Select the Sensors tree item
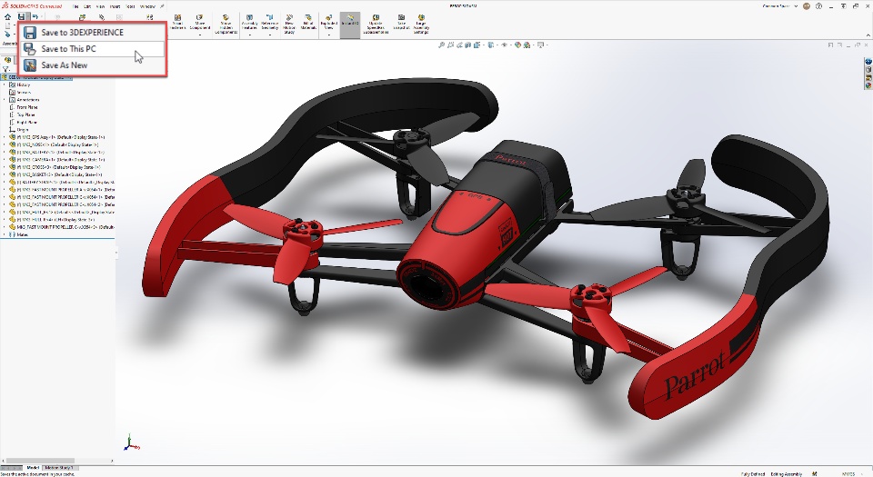Viewport: 873px width, 477px height. point(24,93)
